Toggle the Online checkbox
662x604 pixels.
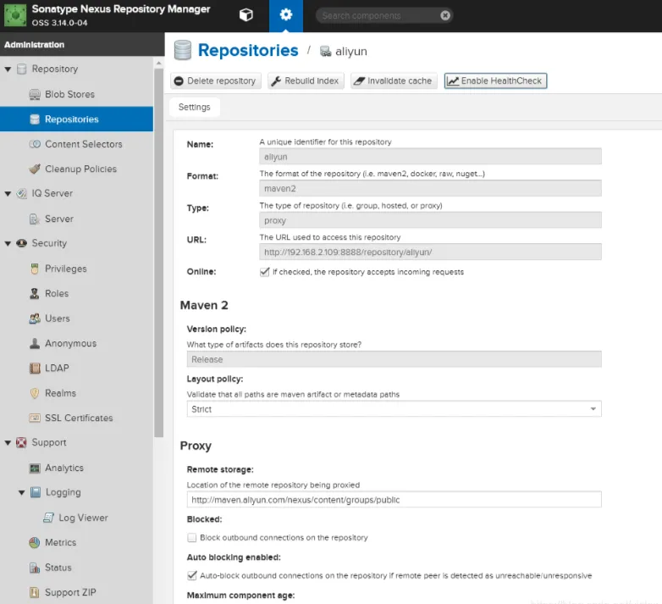265,272
